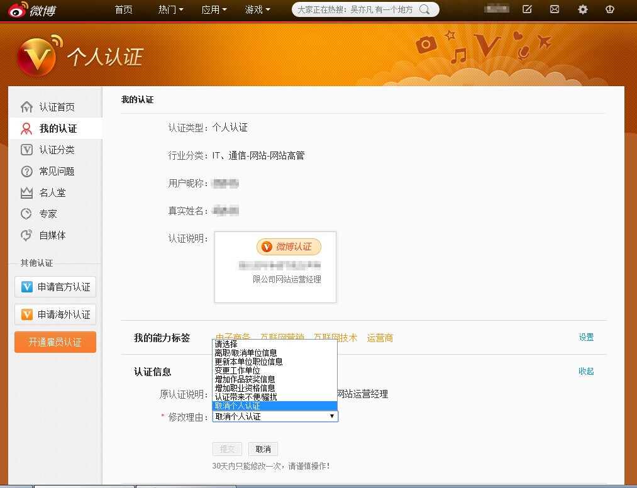Choose 变更工作单位 option

click(x=275, y=370)
